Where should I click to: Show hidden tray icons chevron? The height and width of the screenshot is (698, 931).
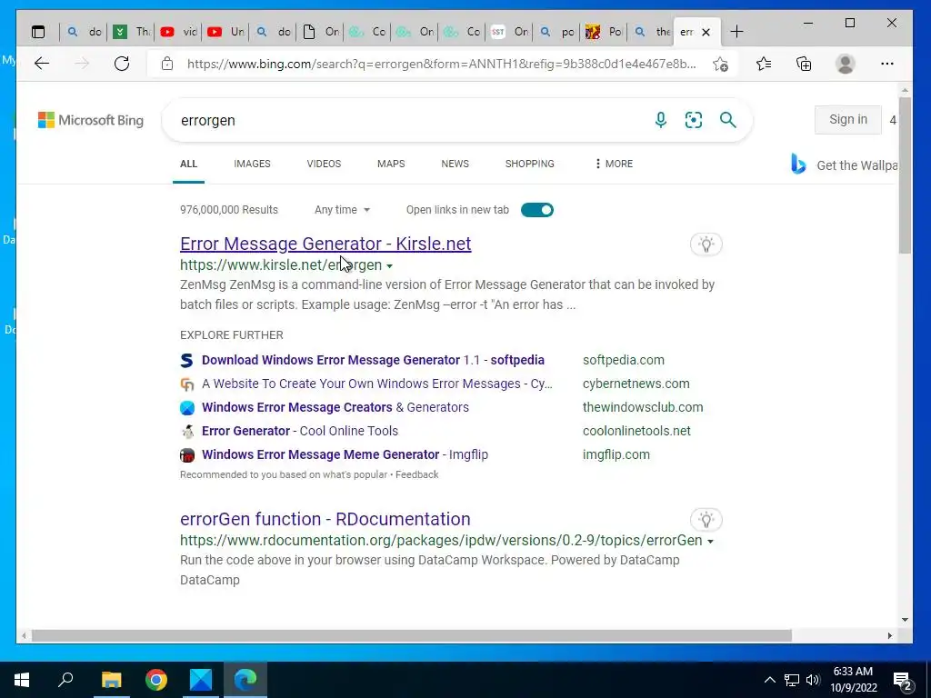tap(769, 680)
